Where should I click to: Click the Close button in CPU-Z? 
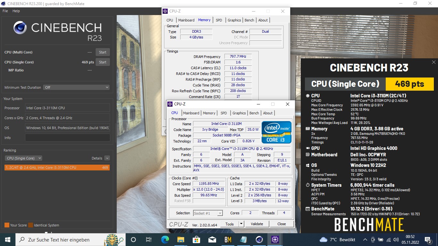(282, 224)
